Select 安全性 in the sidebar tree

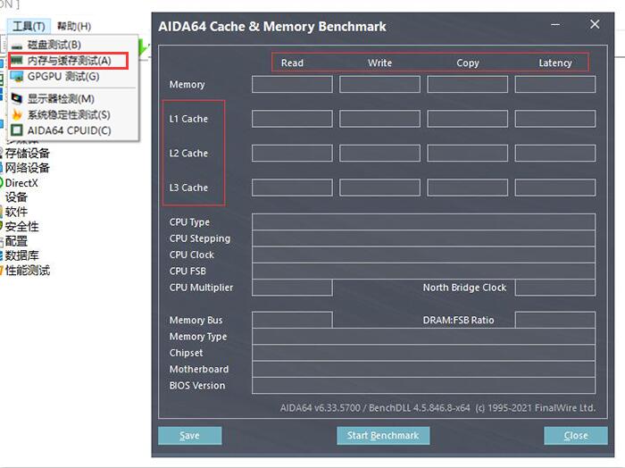(21, 227)
